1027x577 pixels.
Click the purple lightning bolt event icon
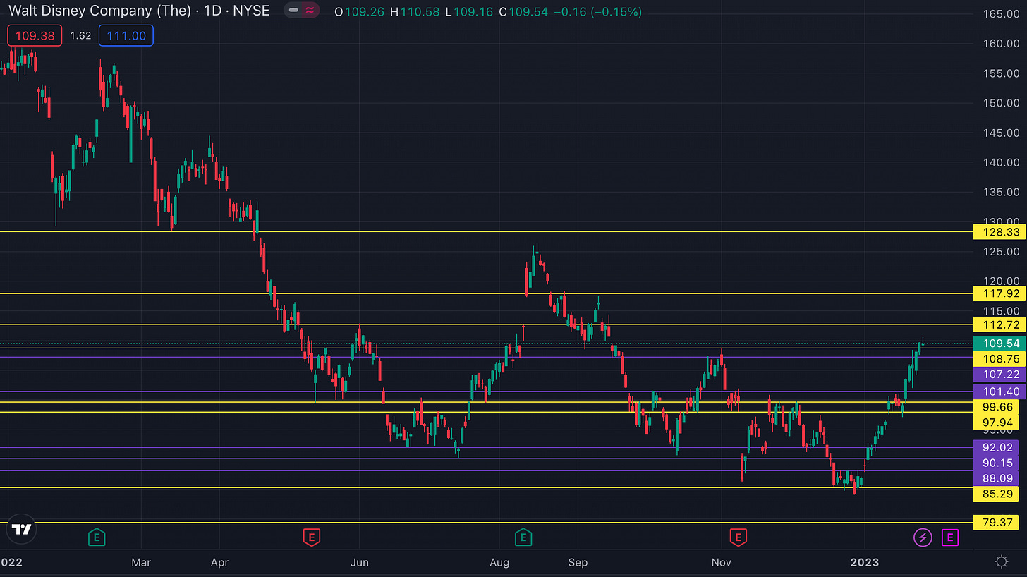point(923,538)
